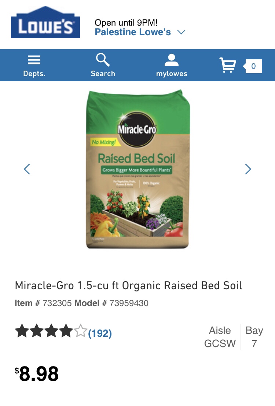Tap the Aisle GCSW location info
This screenshot has width=275, height=406.
coord(220,337)
